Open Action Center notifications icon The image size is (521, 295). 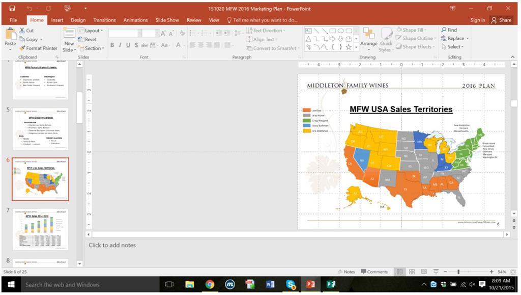tap(482, 284)
